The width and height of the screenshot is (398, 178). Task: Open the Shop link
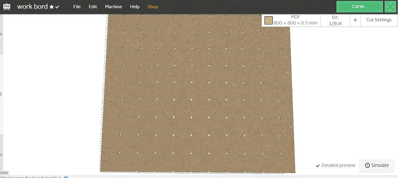(153, 7)
